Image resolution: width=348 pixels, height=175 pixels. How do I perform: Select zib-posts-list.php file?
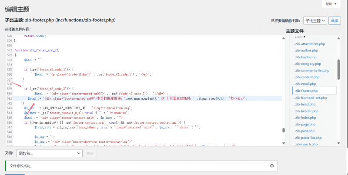coord(309,138)
